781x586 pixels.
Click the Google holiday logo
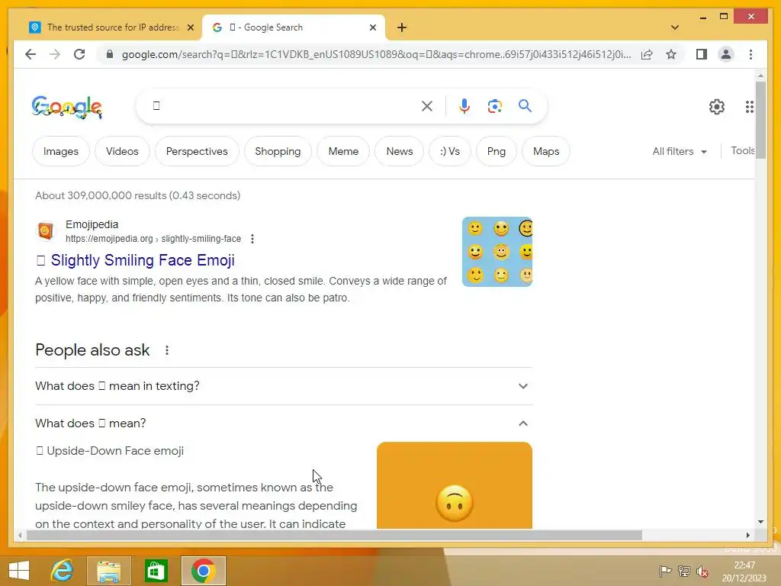67,107
